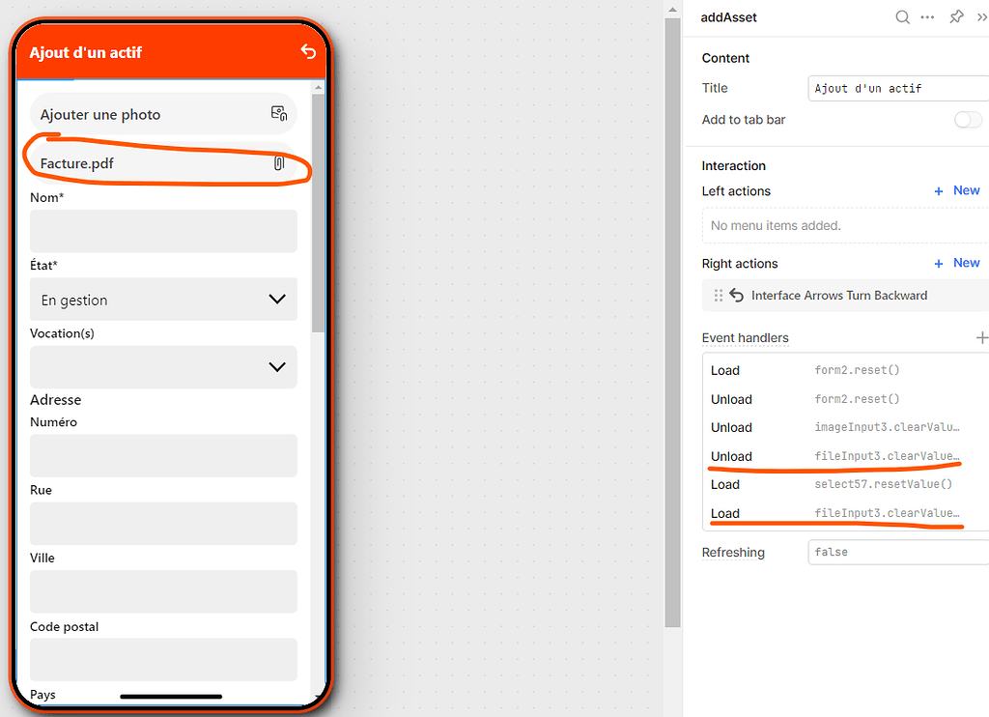Expand the Vocation(s) dropdown
Screen dimensions: 989x717
162,367
